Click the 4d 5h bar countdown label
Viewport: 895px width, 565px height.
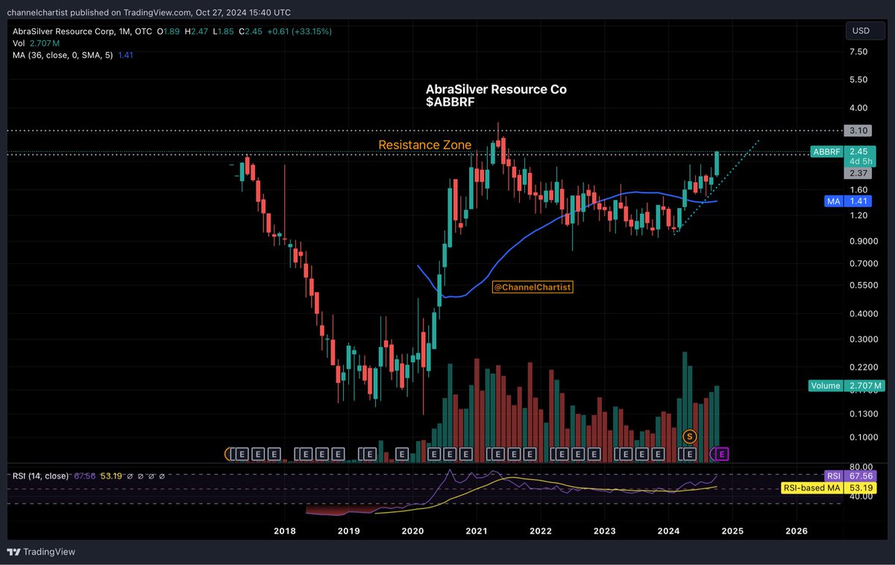(859, 162)
